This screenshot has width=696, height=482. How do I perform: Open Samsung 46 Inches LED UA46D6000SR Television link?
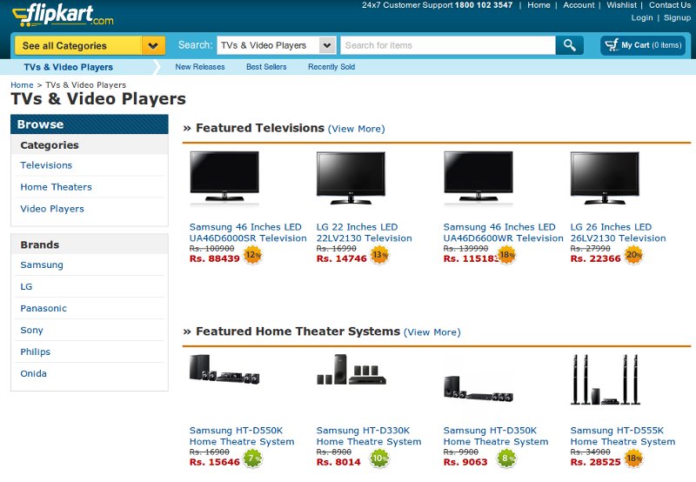point(248,232)
